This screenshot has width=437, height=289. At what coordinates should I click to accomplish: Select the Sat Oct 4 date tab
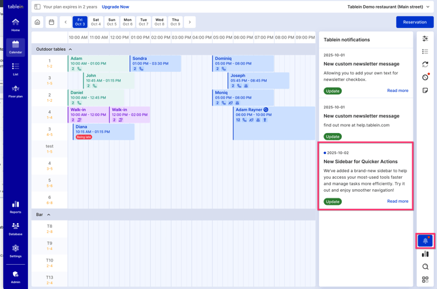(96, 22)
